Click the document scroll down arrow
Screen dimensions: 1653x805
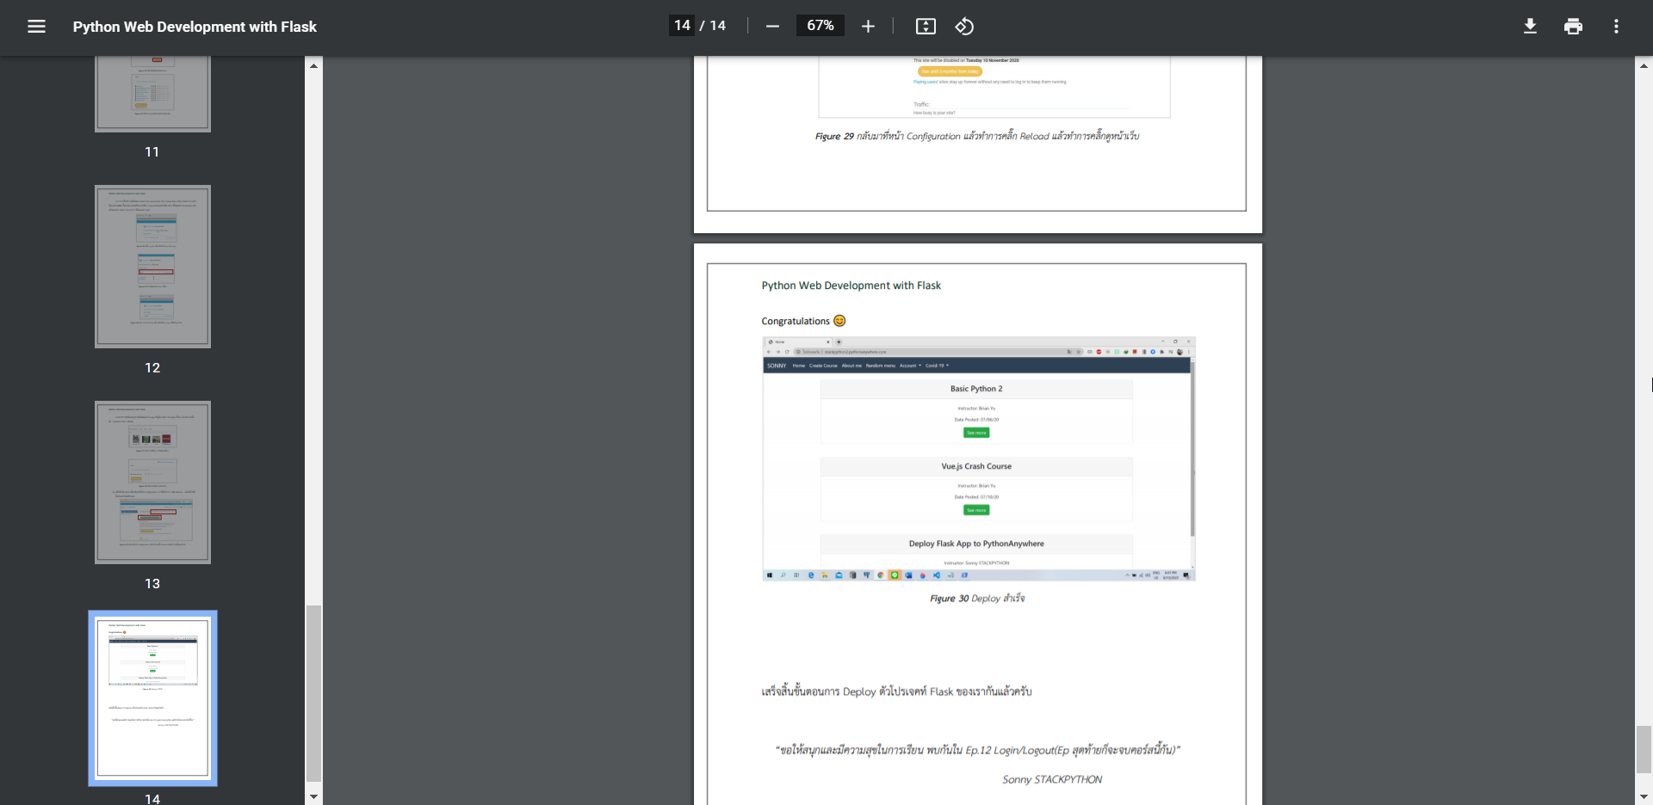[1644, 796]
